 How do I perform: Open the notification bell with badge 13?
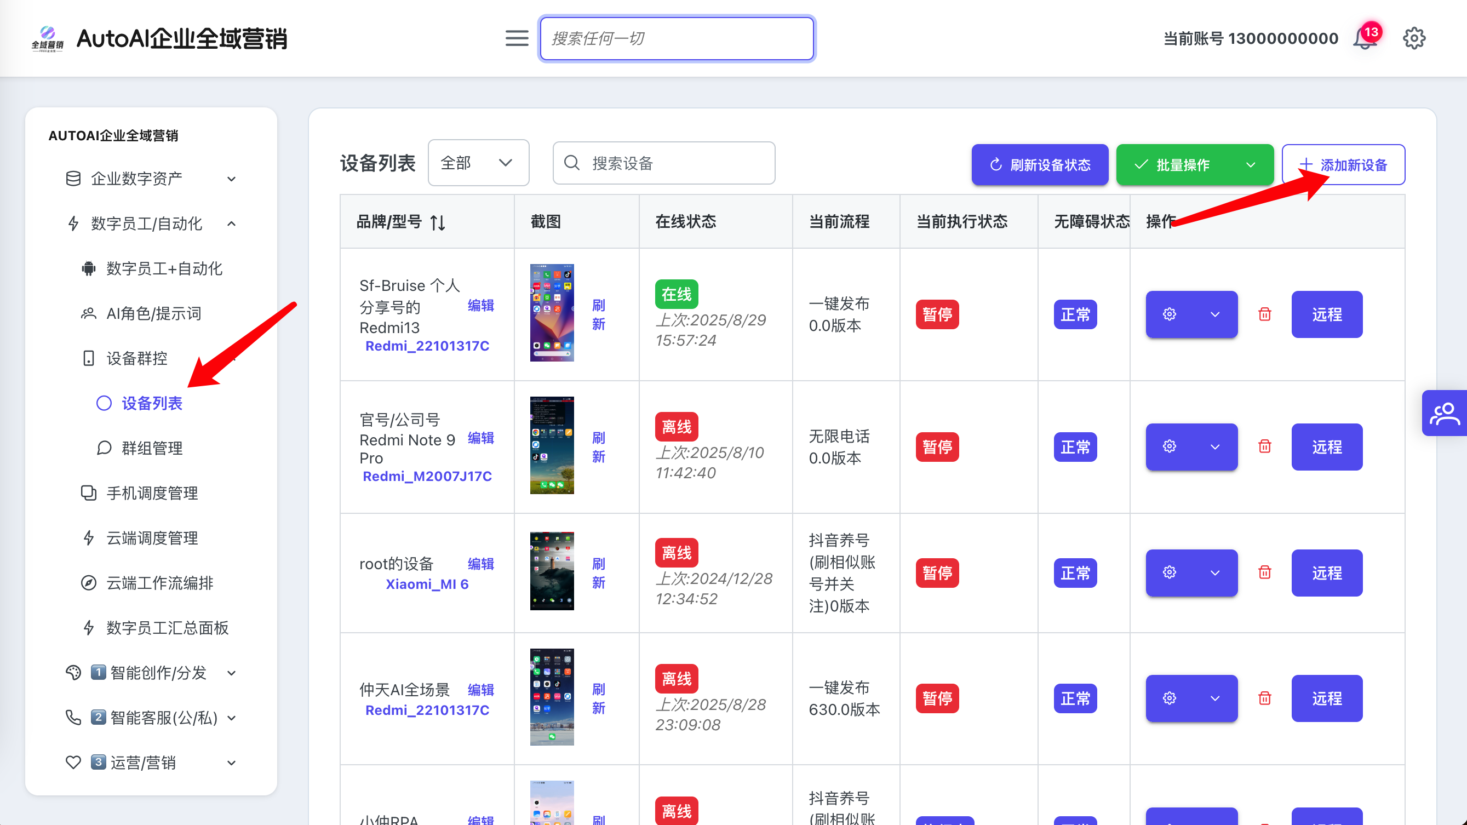tap(1366, 38)
